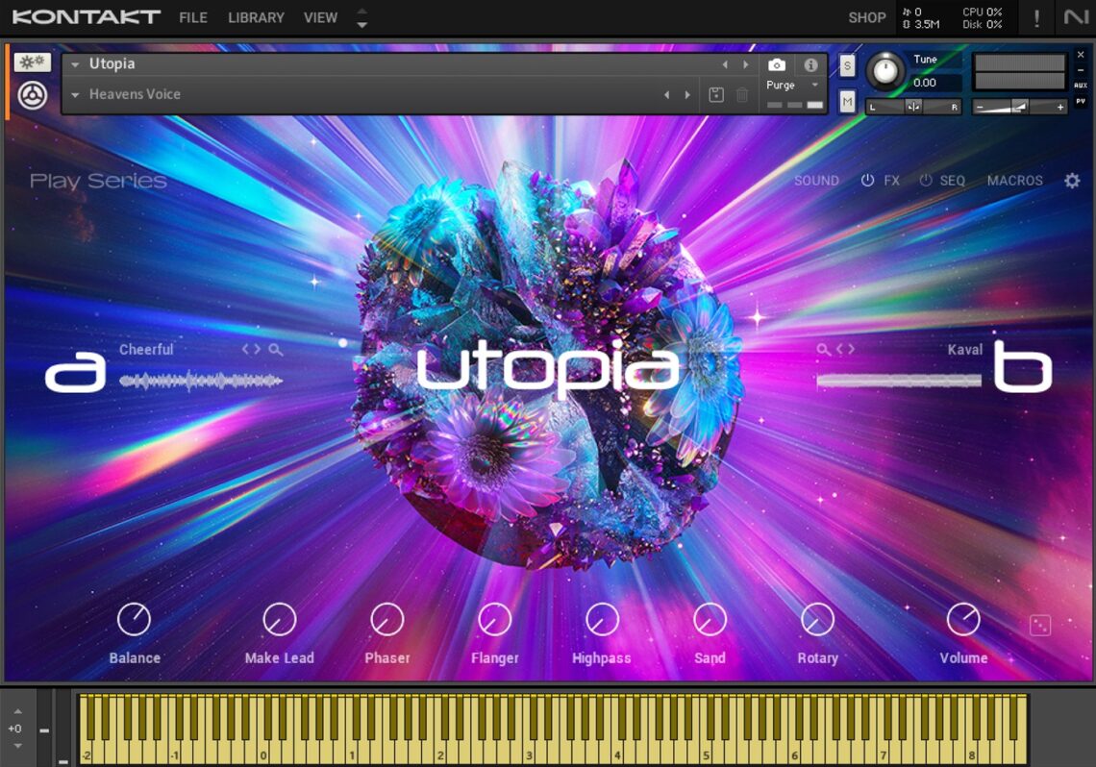Switch to the MACROS page
This screenshot has width=1096, height=767.
pos(1014,181)
